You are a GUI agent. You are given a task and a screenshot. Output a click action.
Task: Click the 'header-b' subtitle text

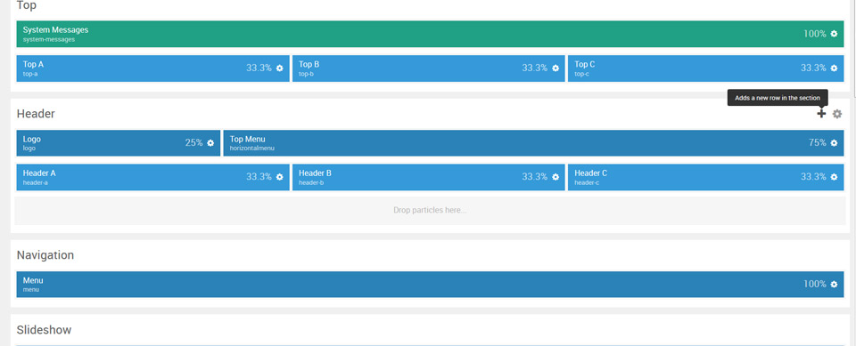311,182
